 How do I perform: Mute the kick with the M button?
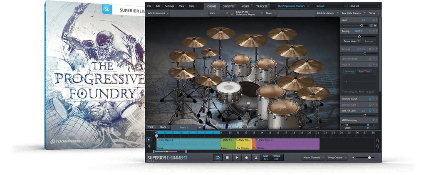(x=375, y=25)
